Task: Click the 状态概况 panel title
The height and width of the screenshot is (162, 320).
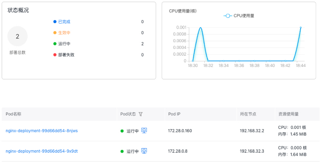Action: (x=18, y=10)
